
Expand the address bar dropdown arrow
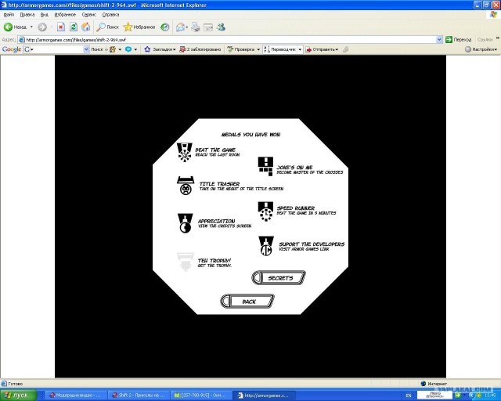tap(439, 40)
